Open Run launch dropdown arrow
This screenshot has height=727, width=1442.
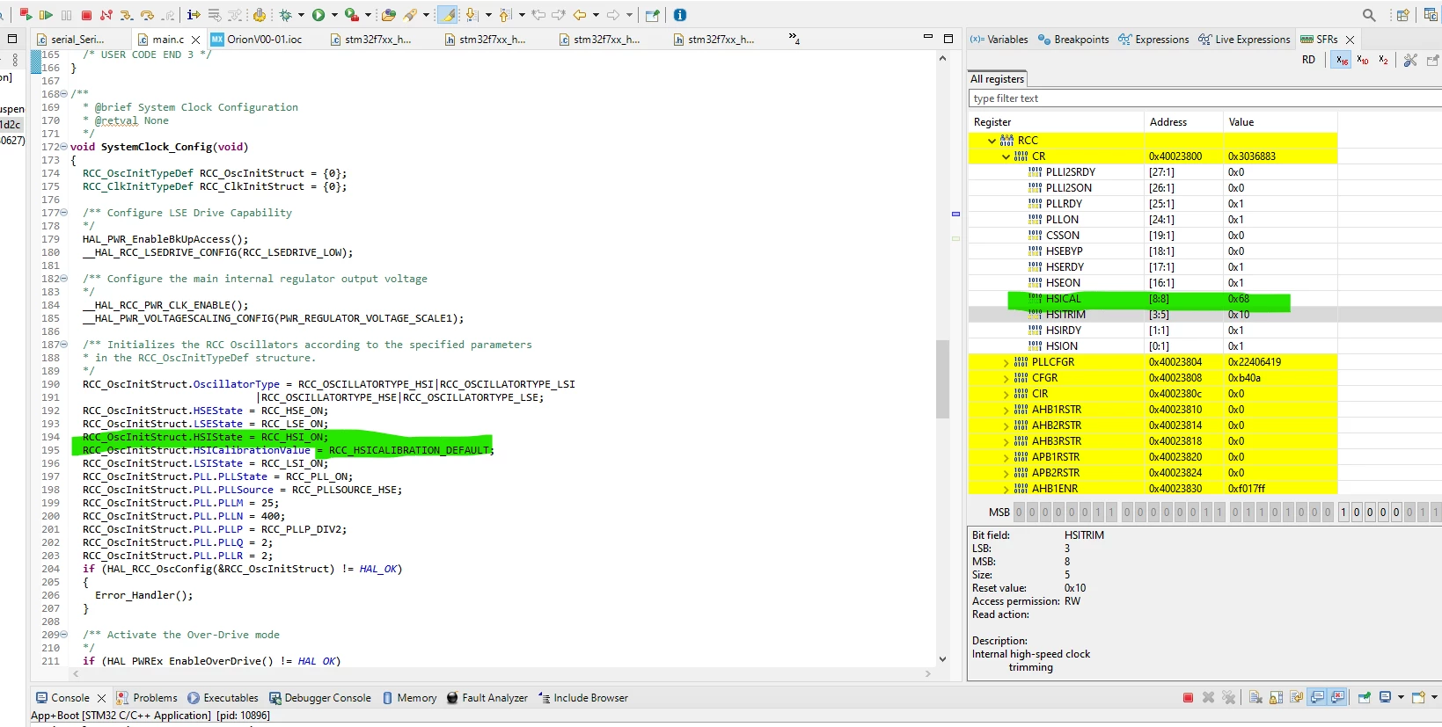pyautogui.click(x=334, y=15)
